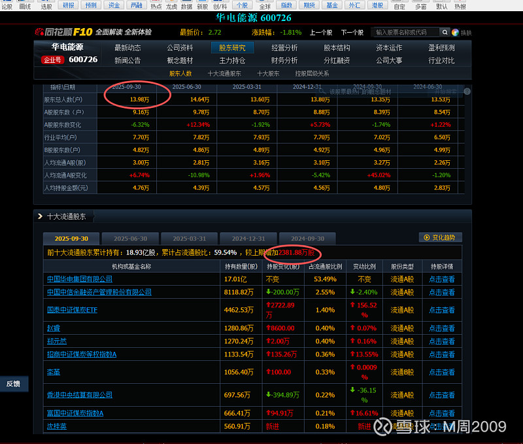The height and width of the screenshot is (444, 523).
Task: Switch to 最新动态 tab
Action: (127, 48)
